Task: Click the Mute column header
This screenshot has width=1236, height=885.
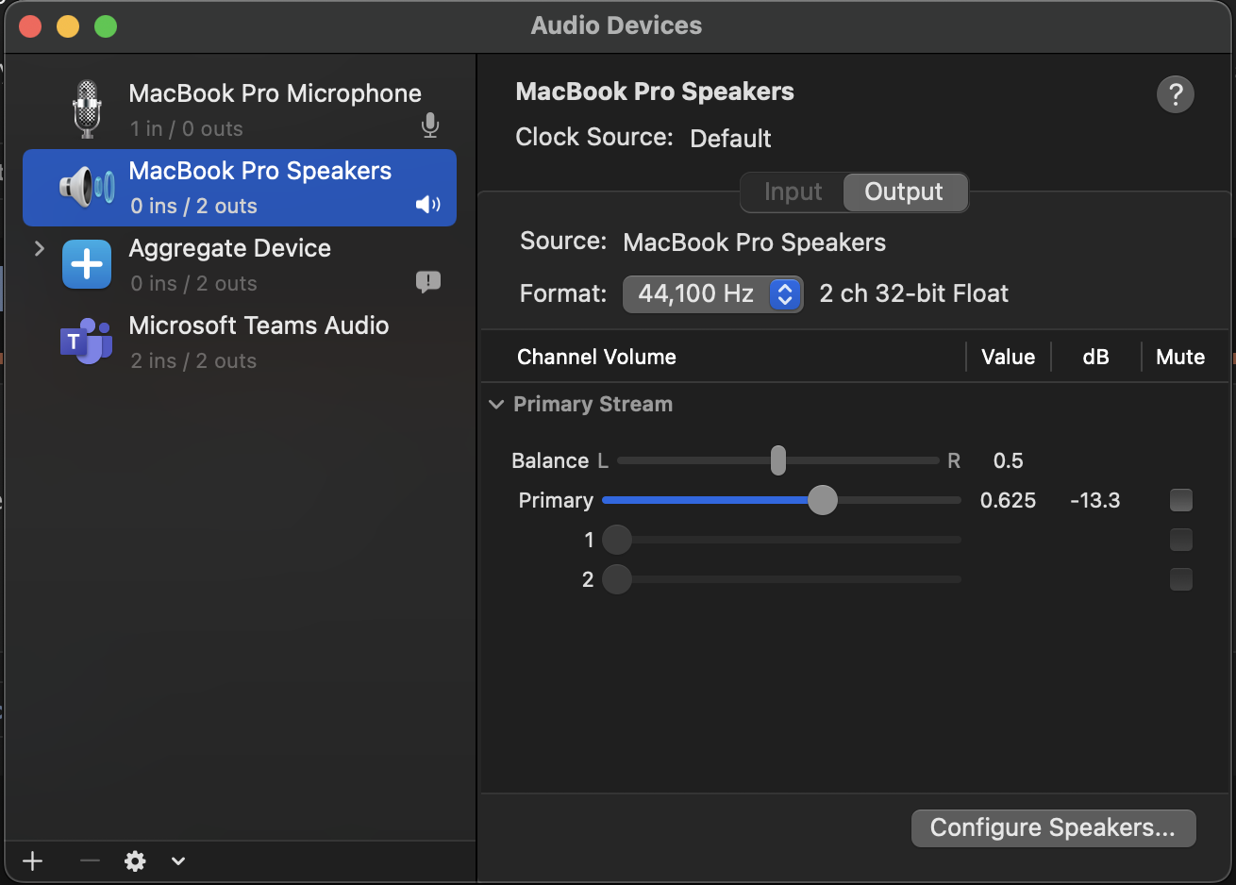Action: 1180,357
